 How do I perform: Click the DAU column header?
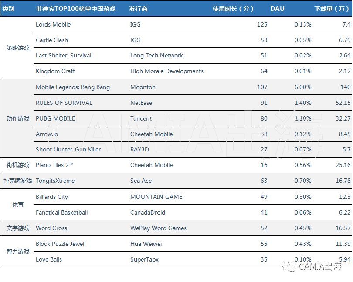pos(277,9)
